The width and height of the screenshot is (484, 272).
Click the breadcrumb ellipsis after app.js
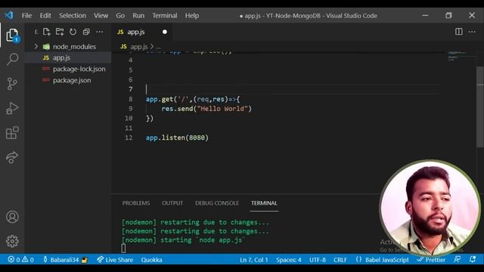158,47
